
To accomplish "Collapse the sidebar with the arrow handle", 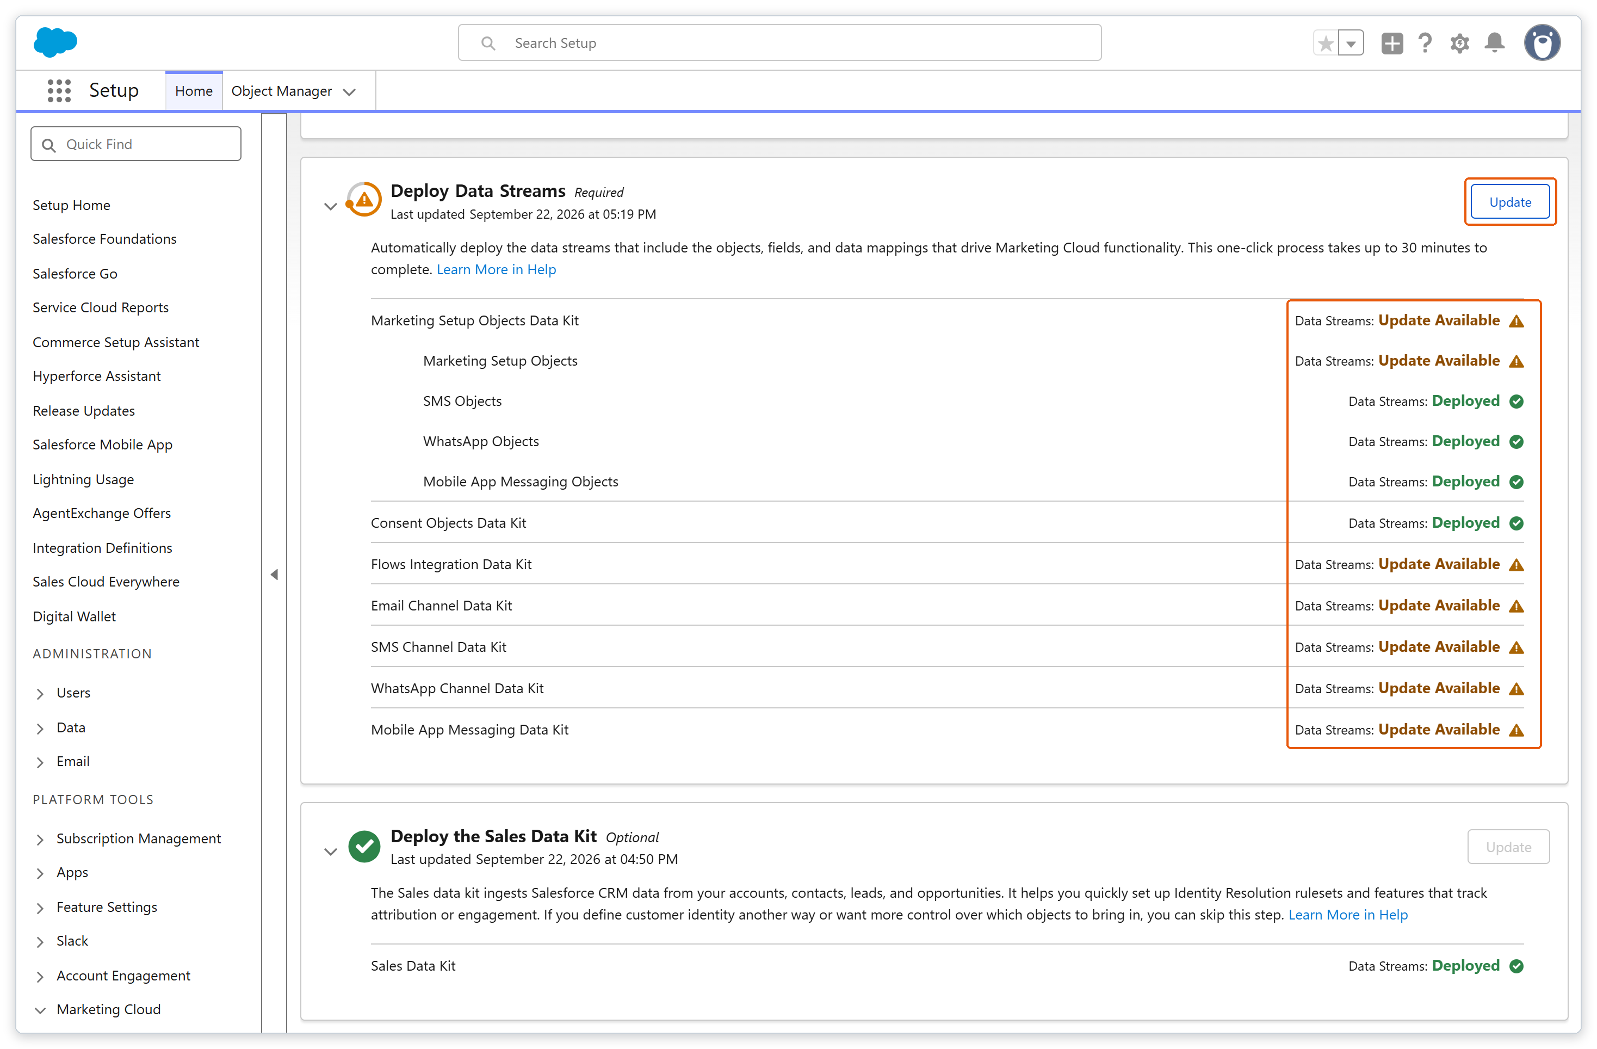I will tap(274, 575).
